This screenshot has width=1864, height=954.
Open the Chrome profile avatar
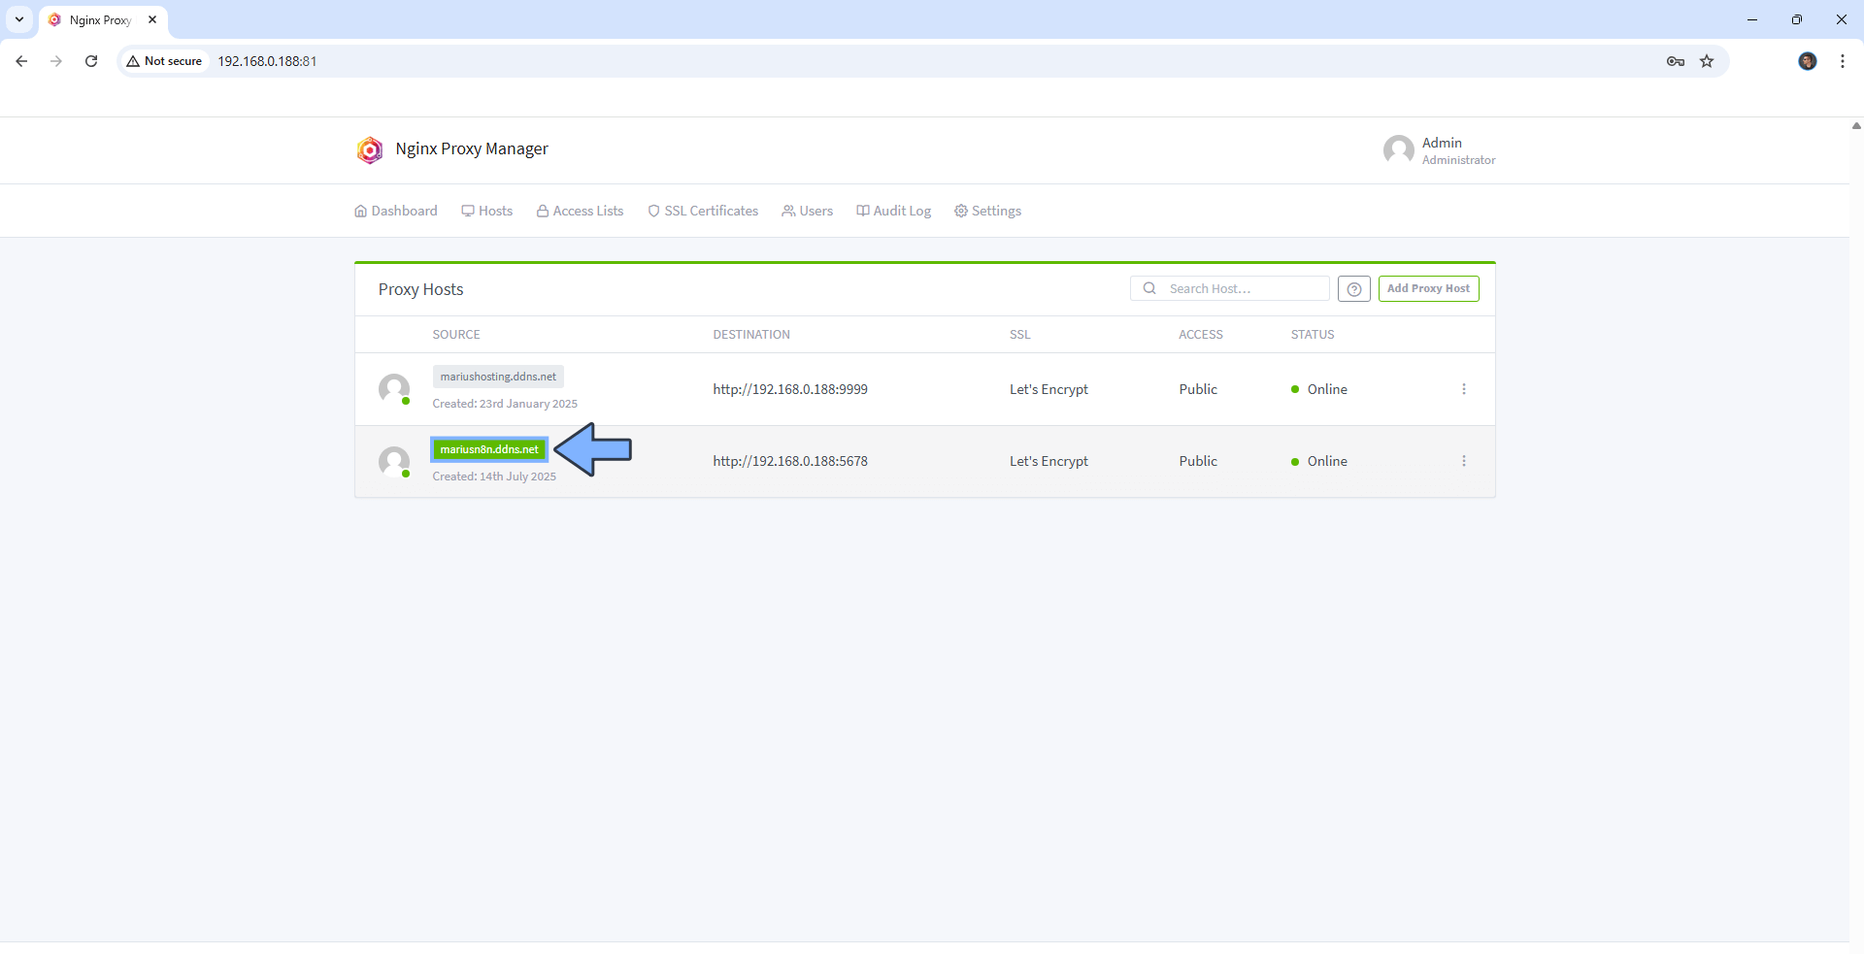tap(1807, 61)
